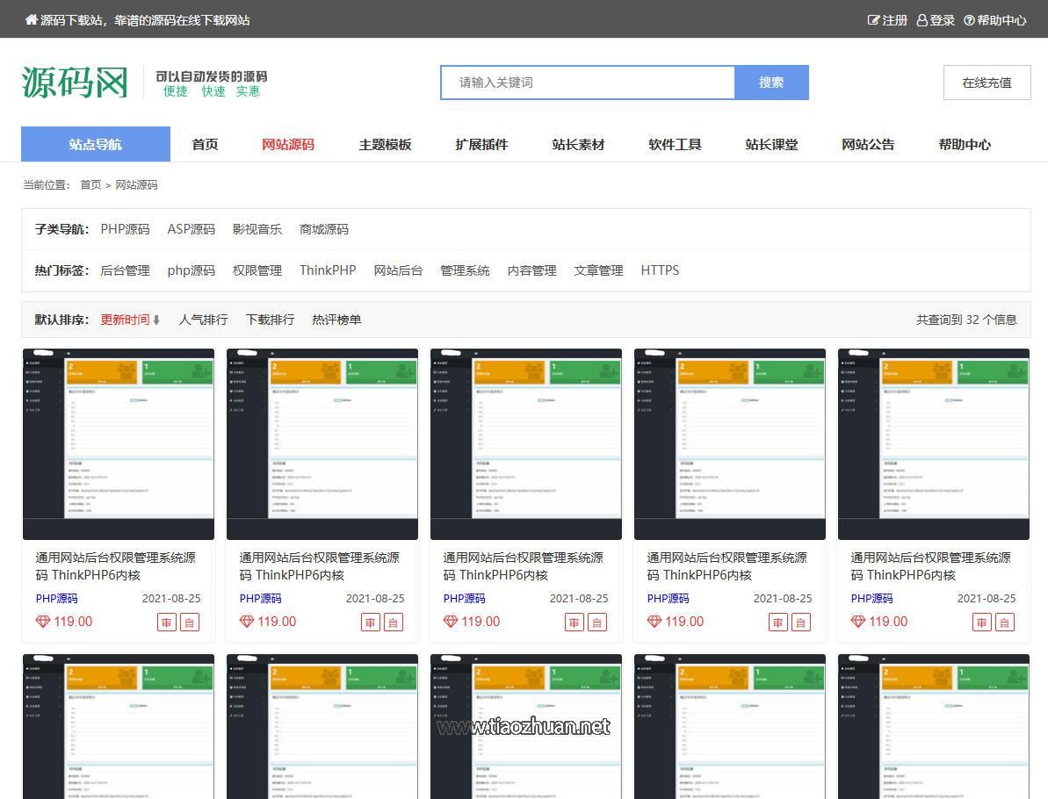Open the first card's 通用网站后台权限管理系统源码 title
Image resolution: width=1048 pixels, height=799 pixels.
point(116,565)
